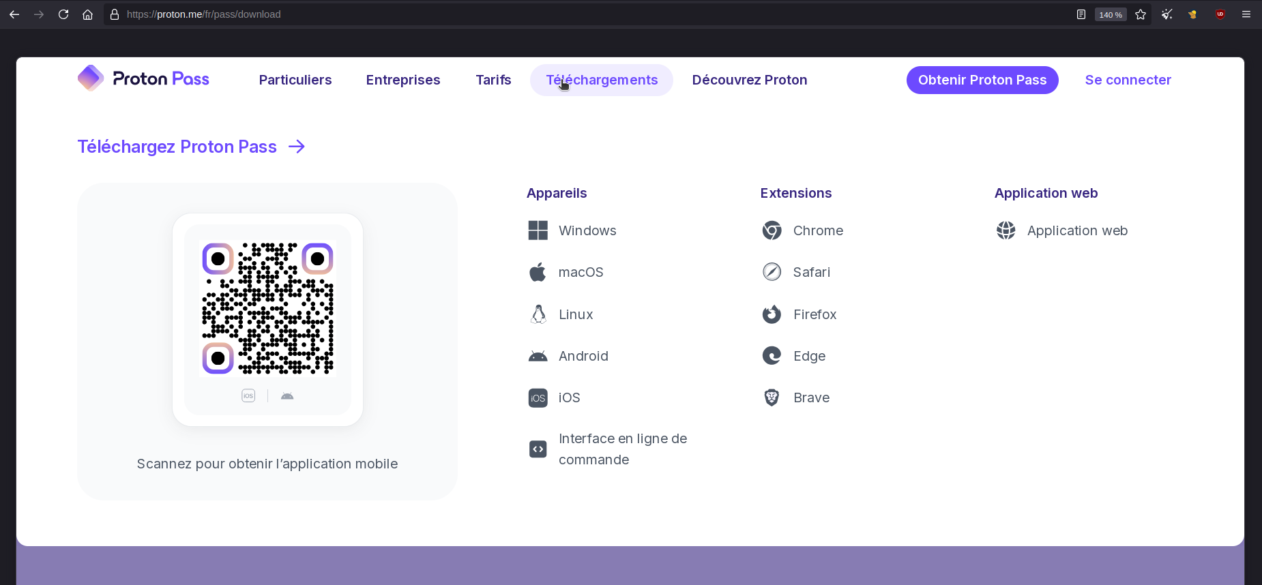
Task: Open the Entreprises menu
Action: (403, 80)
